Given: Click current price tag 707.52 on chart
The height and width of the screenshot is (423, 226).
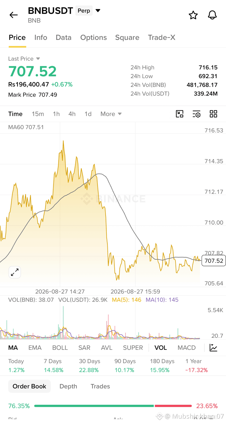Looking at the screenshot, I should [214, 261].
